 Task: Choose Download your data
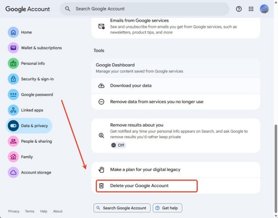[x=176, y=85]
